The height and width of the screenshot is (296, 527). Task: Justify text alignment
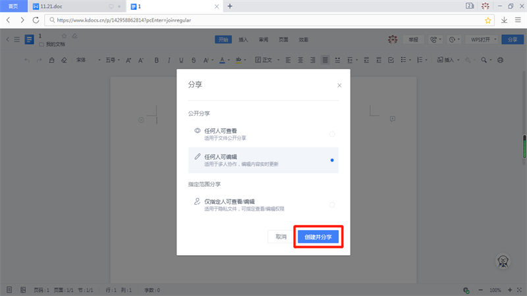coord(325,60)
